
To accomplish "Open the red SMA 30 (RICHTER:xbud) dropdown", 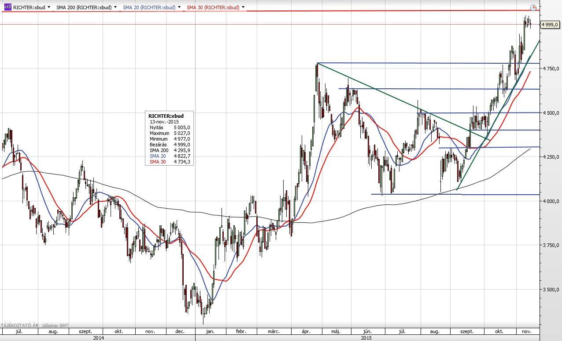I will tap(243, 7).
